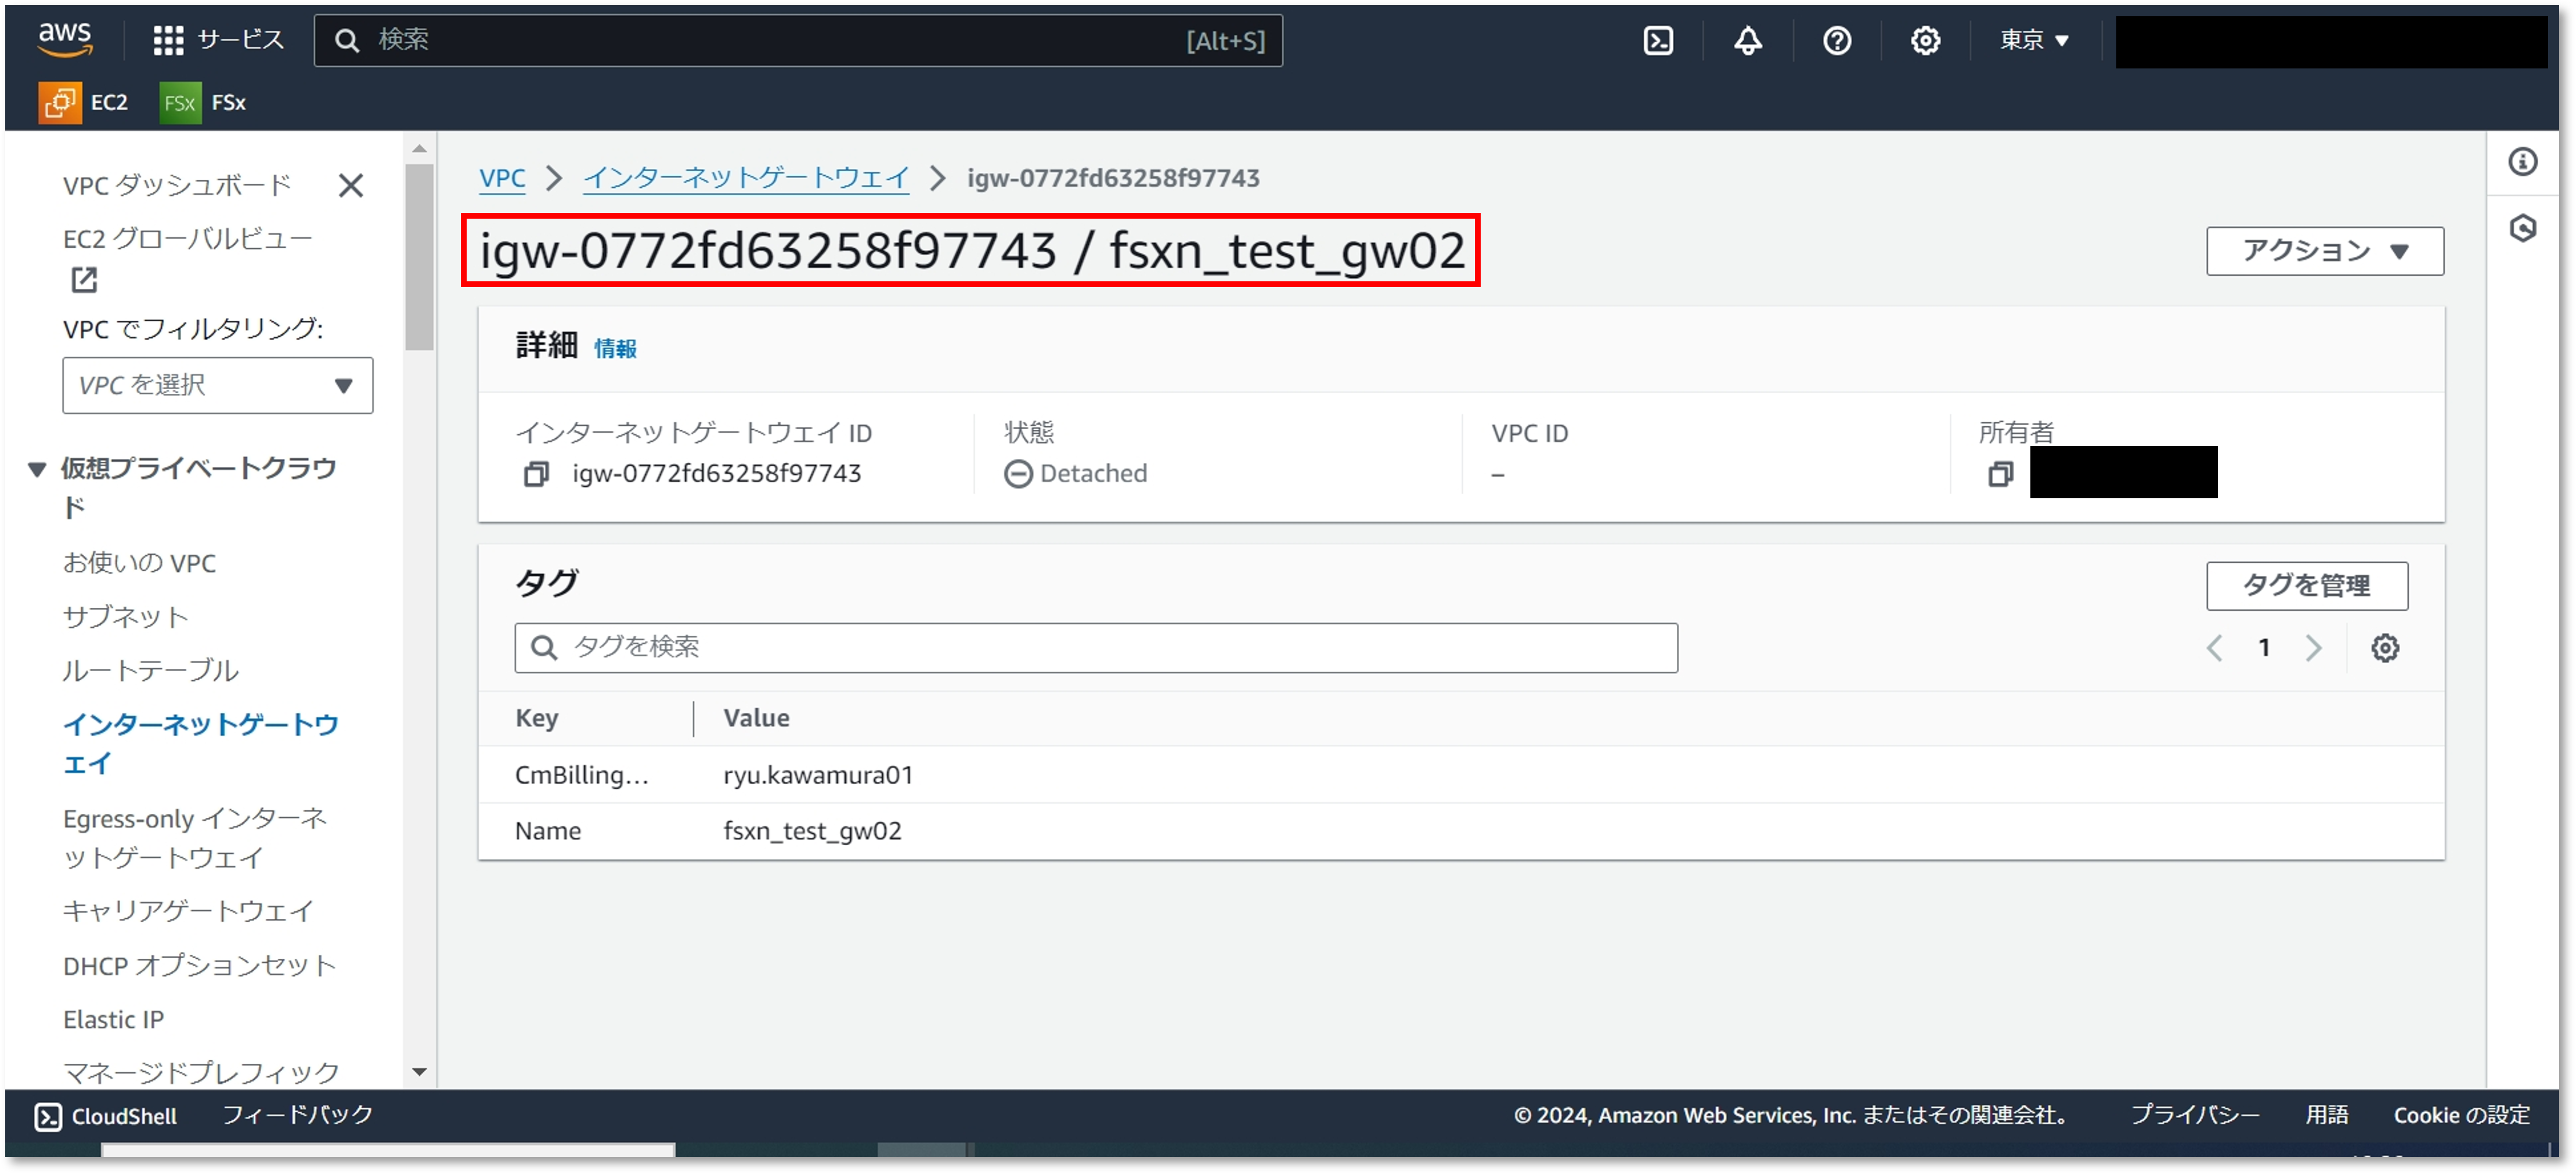
Task: Click sidebar scrollbar up arrow
Action: point(419,148)
